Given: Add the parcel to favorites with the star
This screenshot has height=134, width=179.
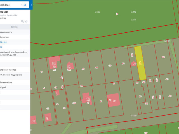Looking at the screenshot, I should pos(26,21).
